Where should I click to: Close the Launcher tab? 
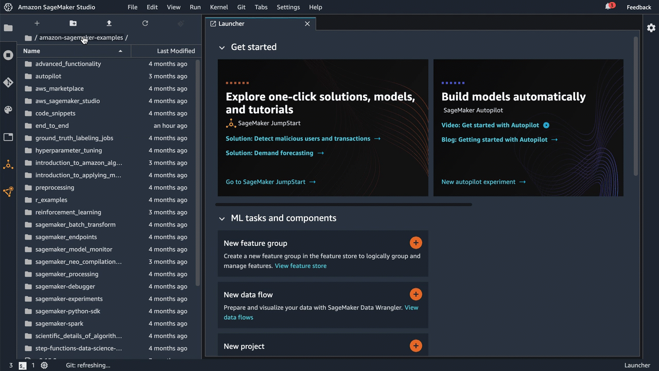(x=307, y=24)
